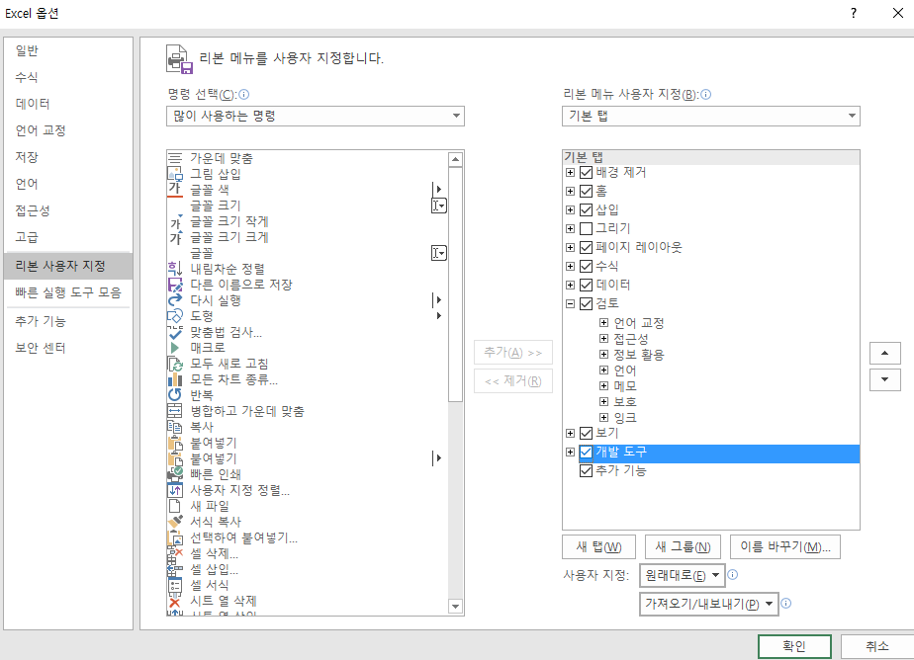The height and width of the screenshot is (660, 914).
Task: Select the 글꼴 색 icon
Action: click(x=175, y=189)
